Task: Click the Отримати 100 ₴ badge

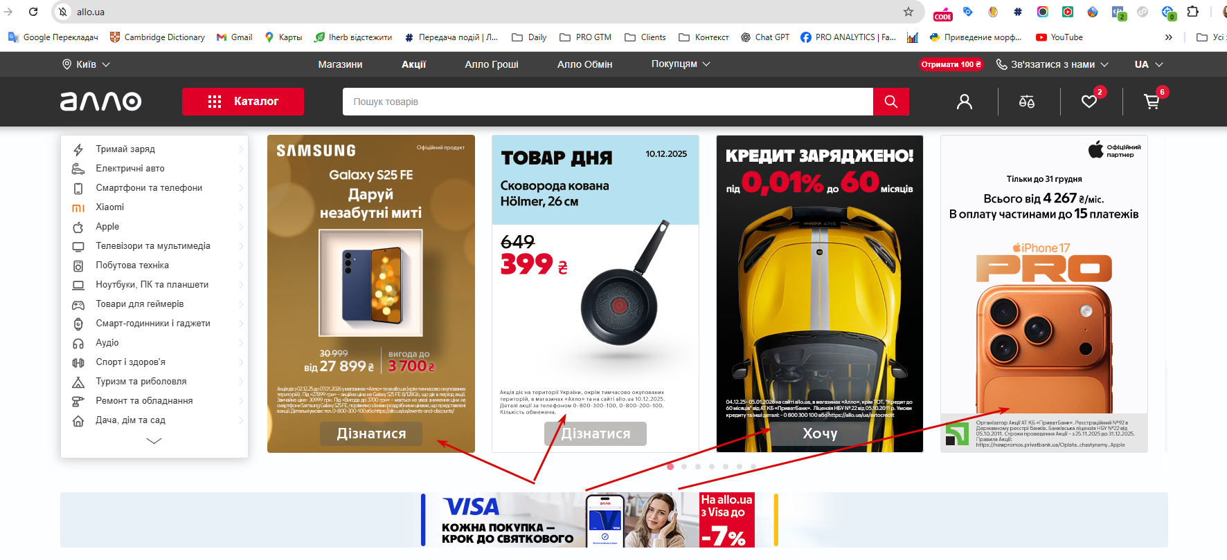Action: click(951, 64)
